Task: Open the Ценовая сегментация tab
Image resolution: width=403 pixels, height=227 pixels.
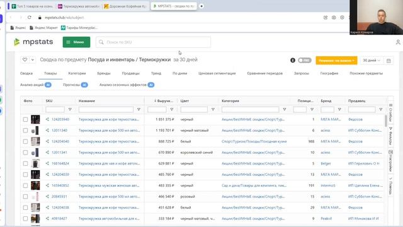Action: coord(217,73)
